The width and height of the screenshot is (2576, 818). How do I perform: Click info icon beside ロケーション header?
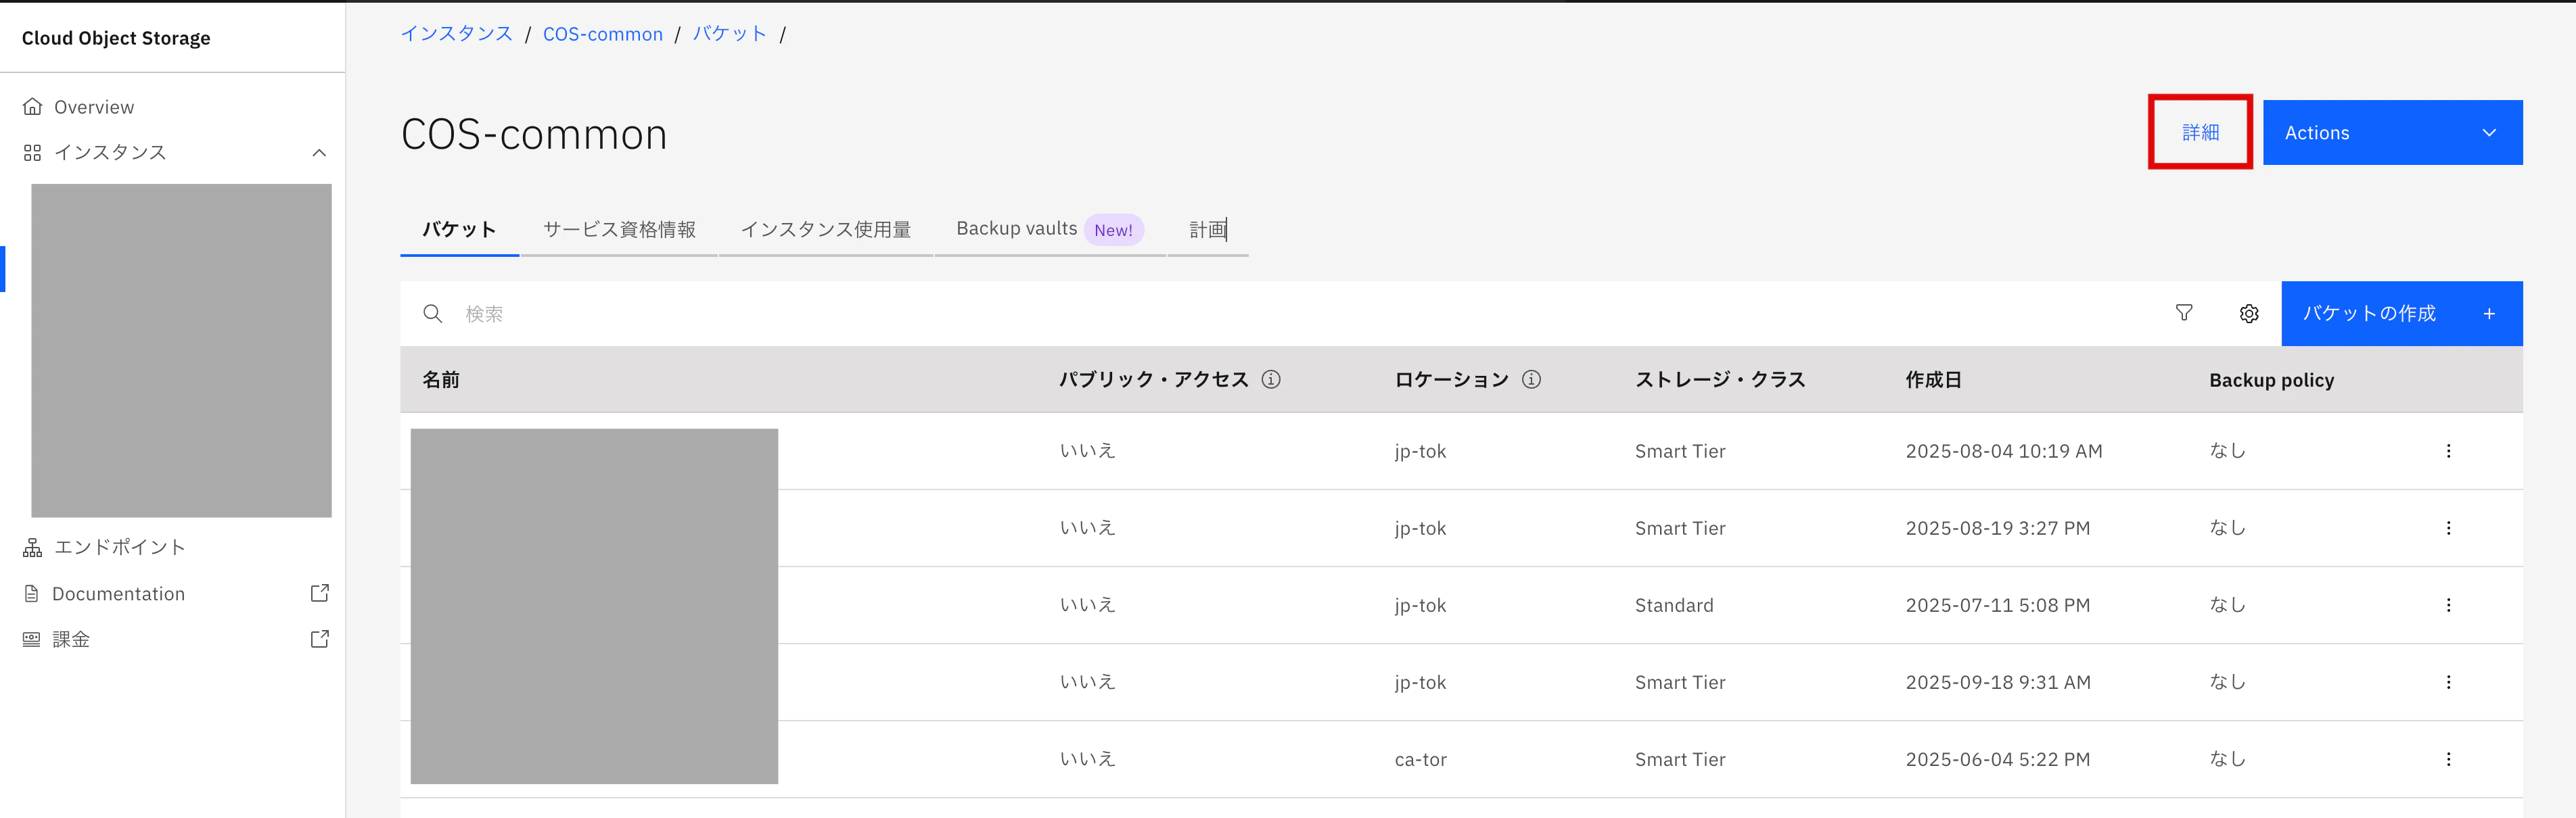pos(1531,379)
